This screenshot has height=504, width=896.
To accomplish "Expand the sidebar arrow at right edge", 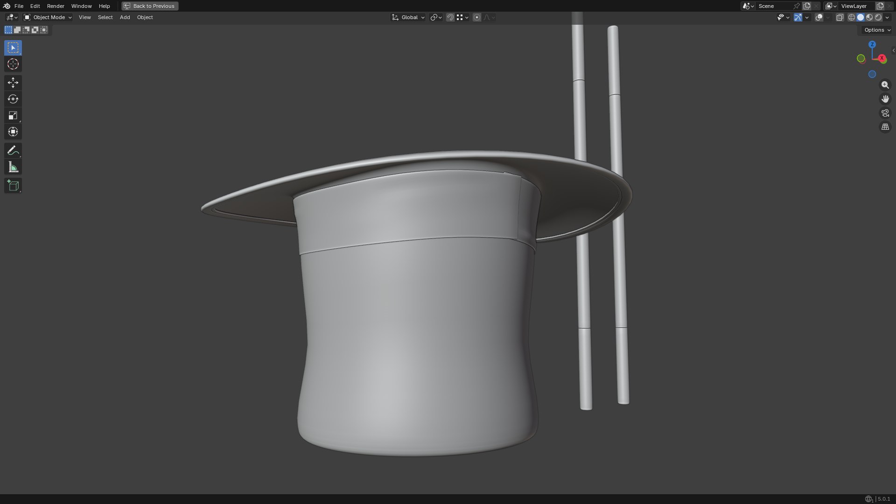I will [x=893, y=50].
